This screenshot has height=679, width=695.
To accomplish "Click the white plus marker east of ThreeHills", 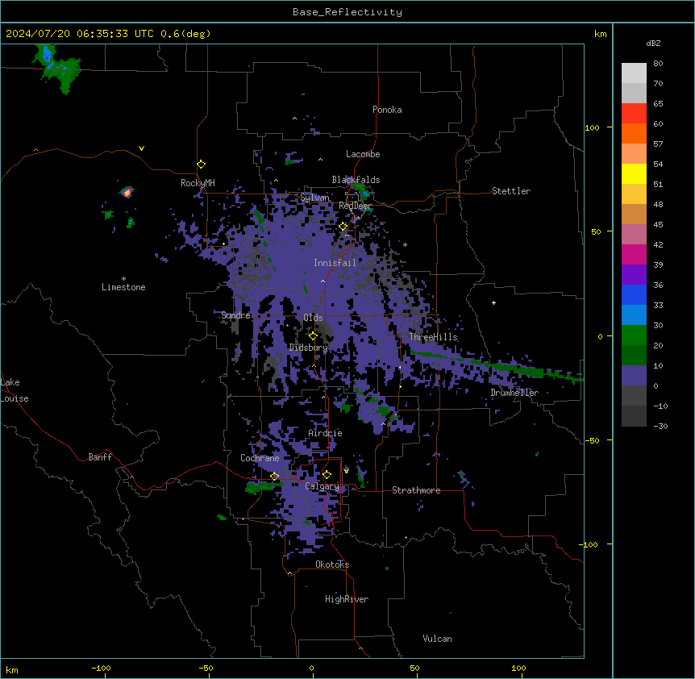I will 493,302.
